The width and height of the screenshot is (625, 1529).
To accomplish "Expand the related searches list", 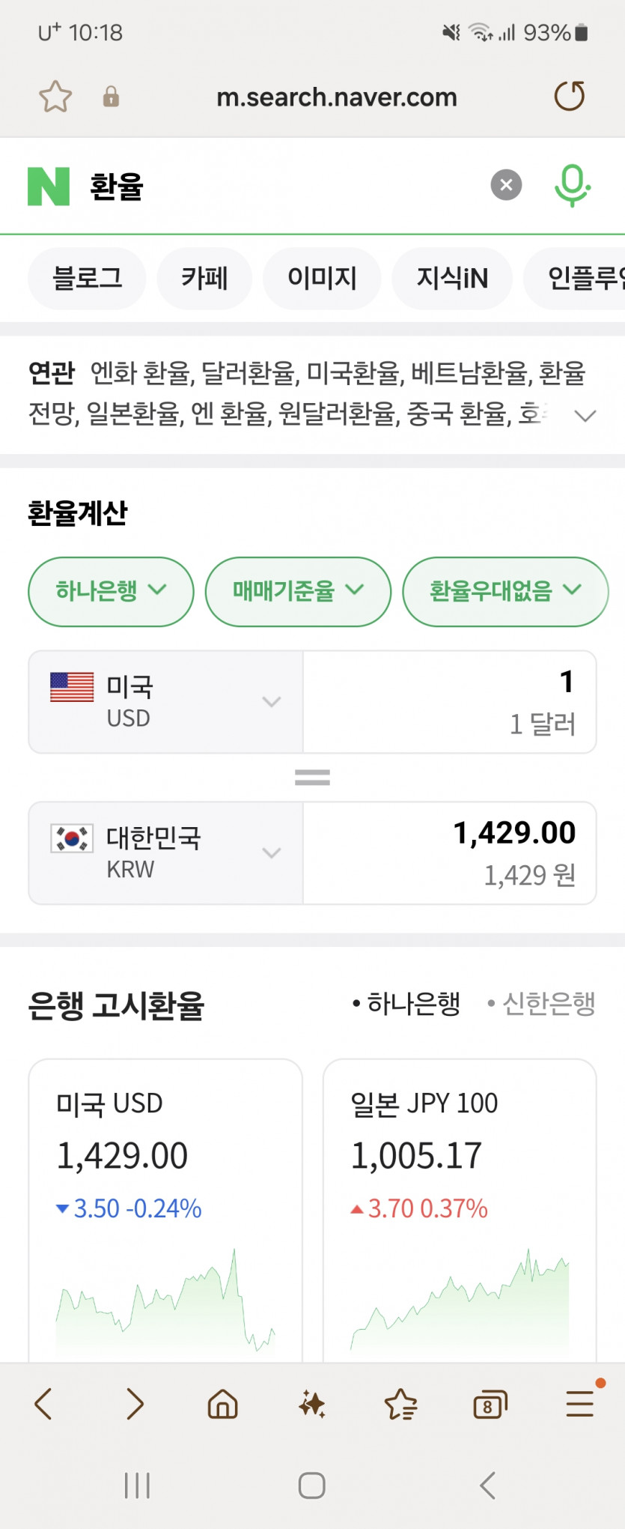I will click(x=585, y=415).
